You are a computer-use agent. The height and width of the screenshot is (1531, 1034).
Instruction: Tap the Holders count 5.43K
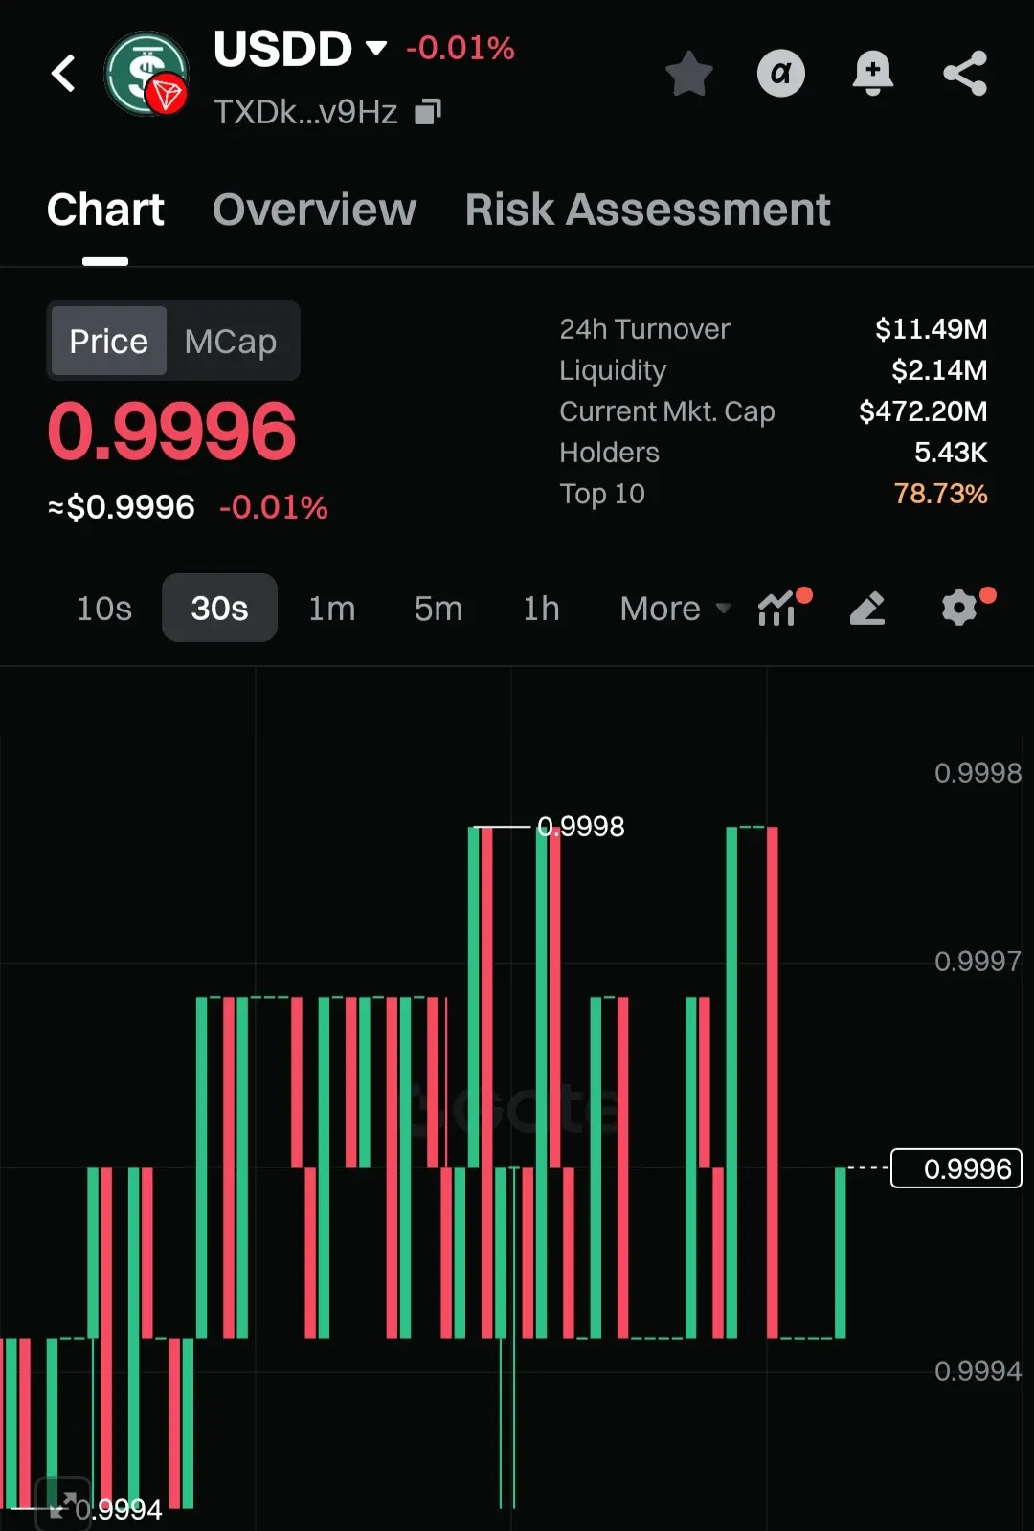[x=951, y=453]
